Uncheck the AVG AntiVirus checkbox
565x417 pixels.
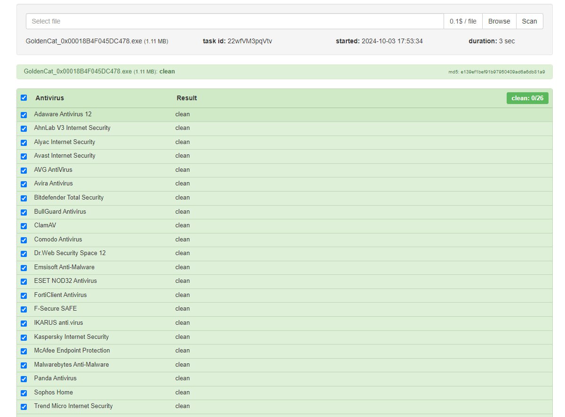[x=24, y=170]
